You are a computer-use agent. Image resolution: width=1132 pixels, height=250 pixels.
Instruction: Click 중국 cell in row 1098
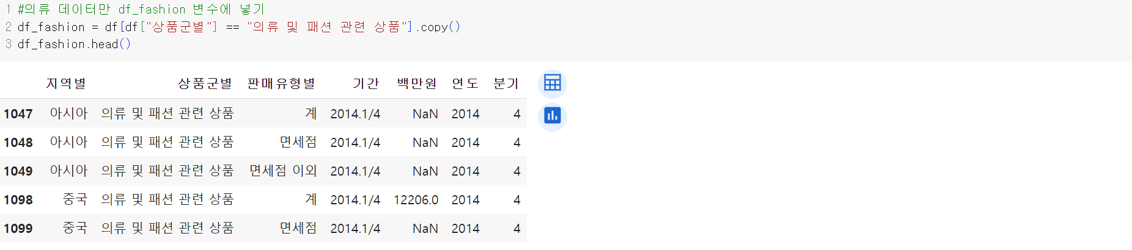[75, 199]
